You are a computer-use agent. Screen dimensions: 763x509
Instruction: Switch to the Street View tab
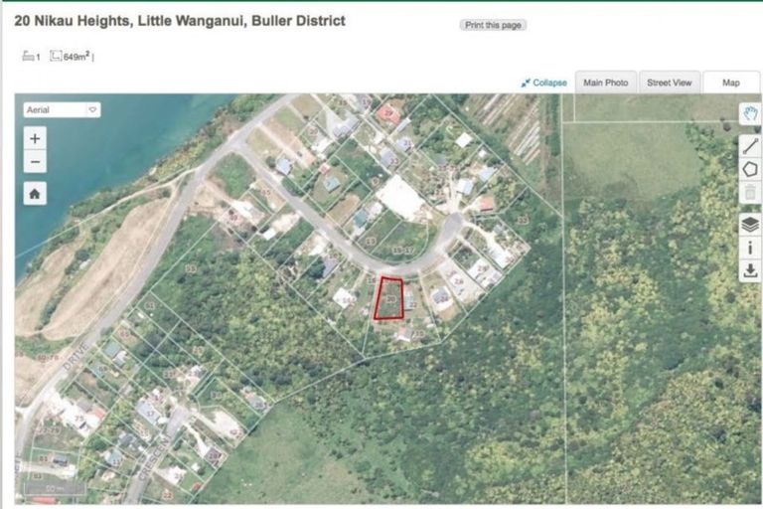point(669,83)
